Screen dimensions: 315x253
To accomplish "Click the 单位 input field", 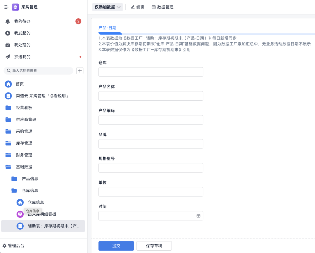I will pos(151,192).
